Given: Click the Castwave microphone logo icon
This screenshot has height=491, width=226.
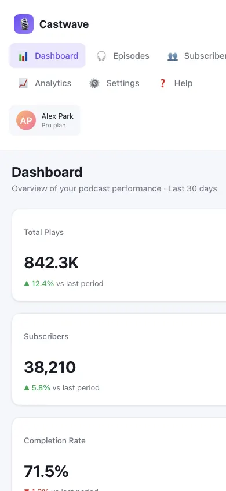Looking at the screenshot, I should point(24,24).
